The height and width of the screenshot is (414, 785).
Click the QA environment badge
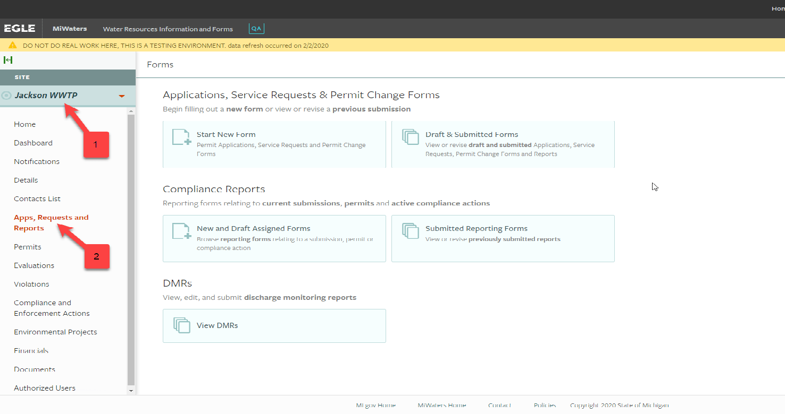256,29
